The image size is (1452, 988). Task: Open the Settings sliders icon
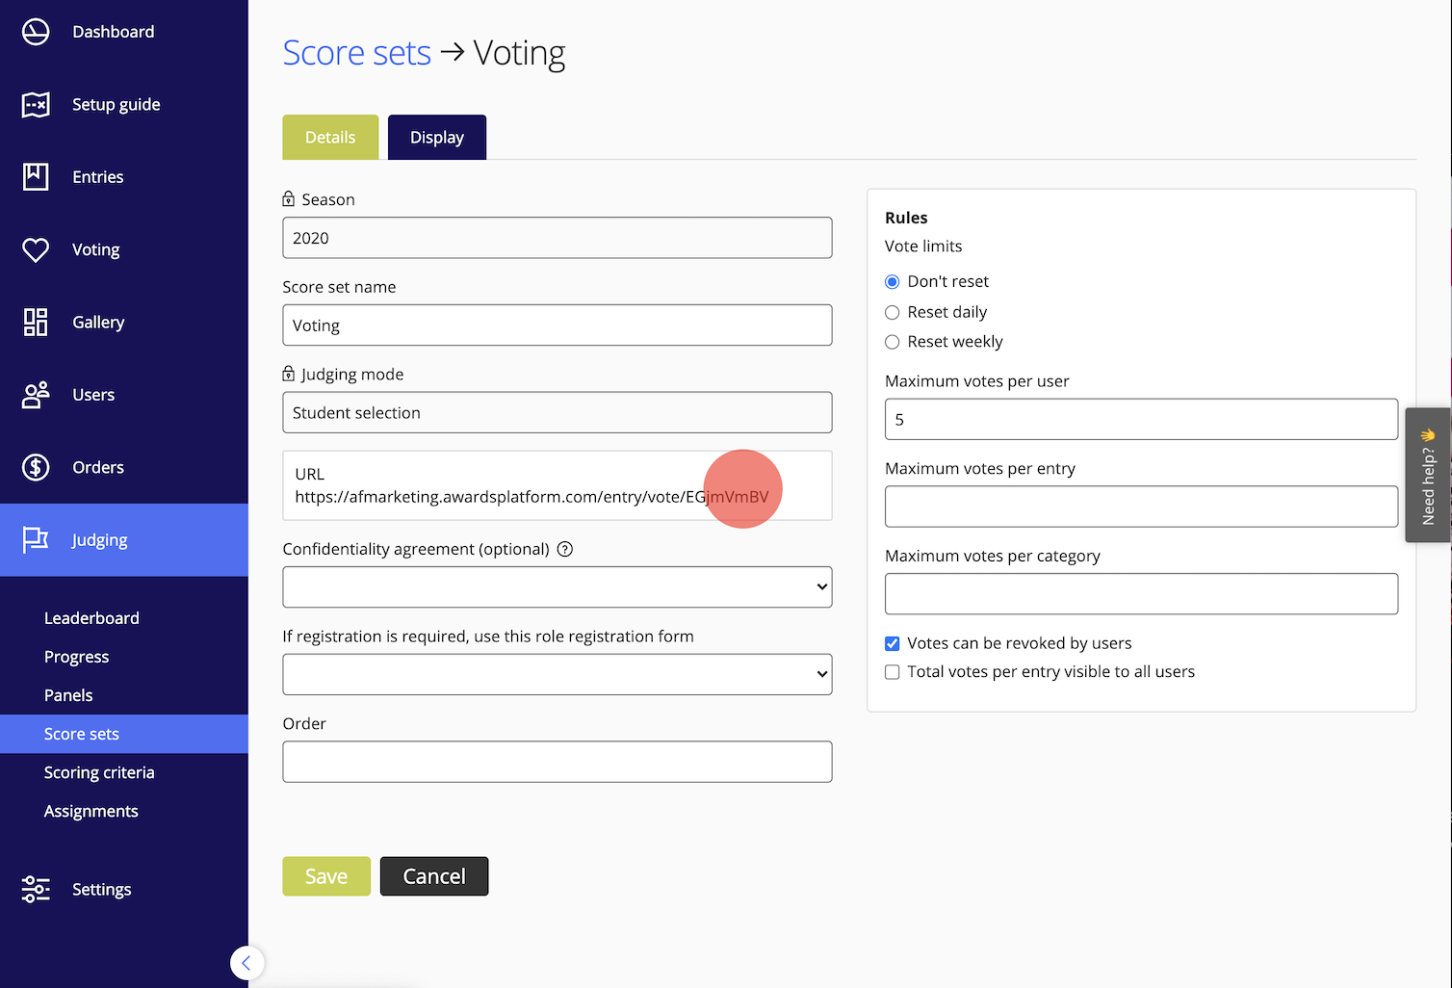click(35, 889)
